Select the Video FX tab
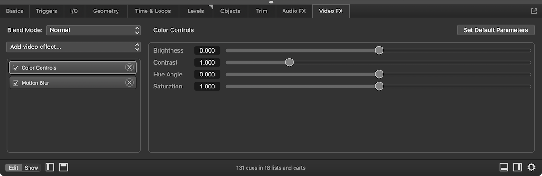542x176 pixels. (x=331, y=11)
